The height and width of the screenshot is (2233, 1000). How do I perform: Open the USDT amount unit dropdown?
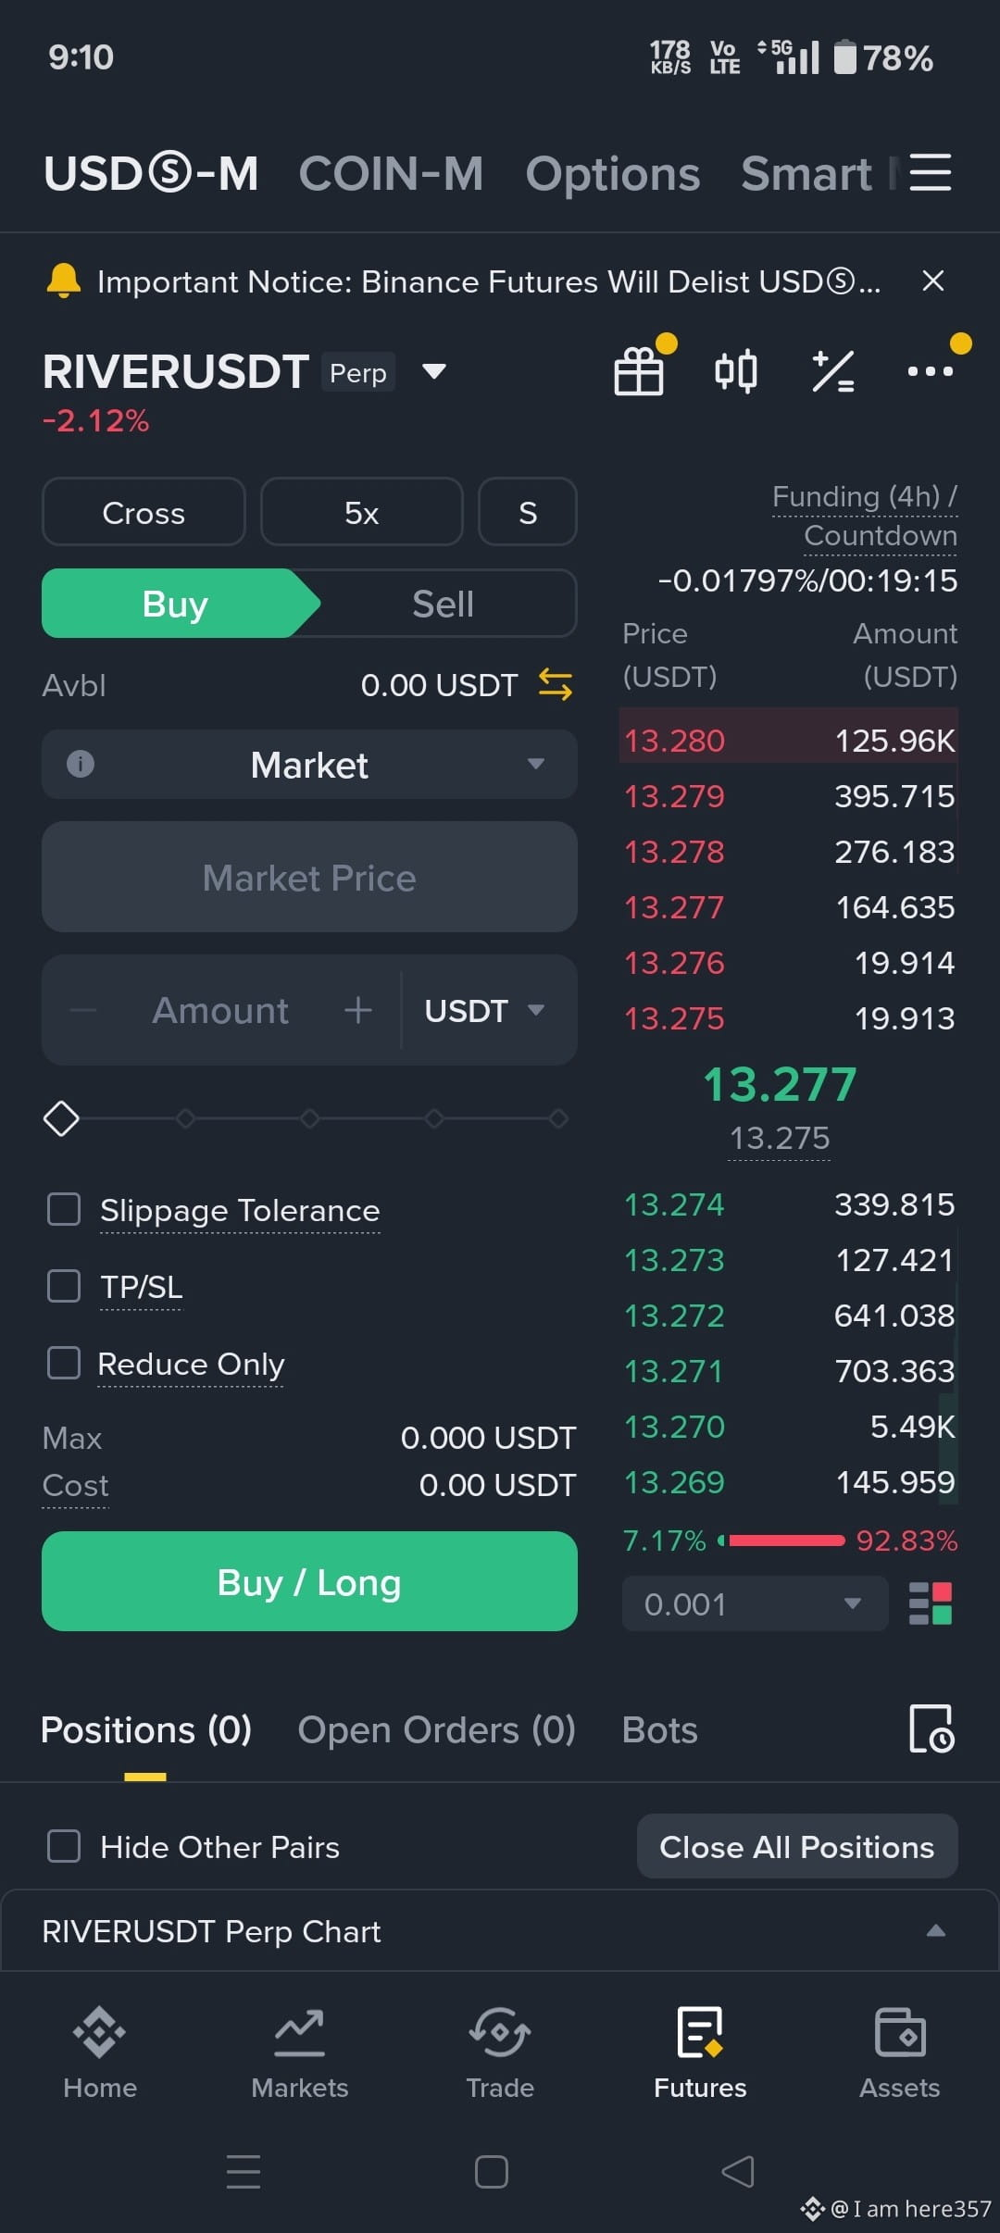click(484, 1010)
